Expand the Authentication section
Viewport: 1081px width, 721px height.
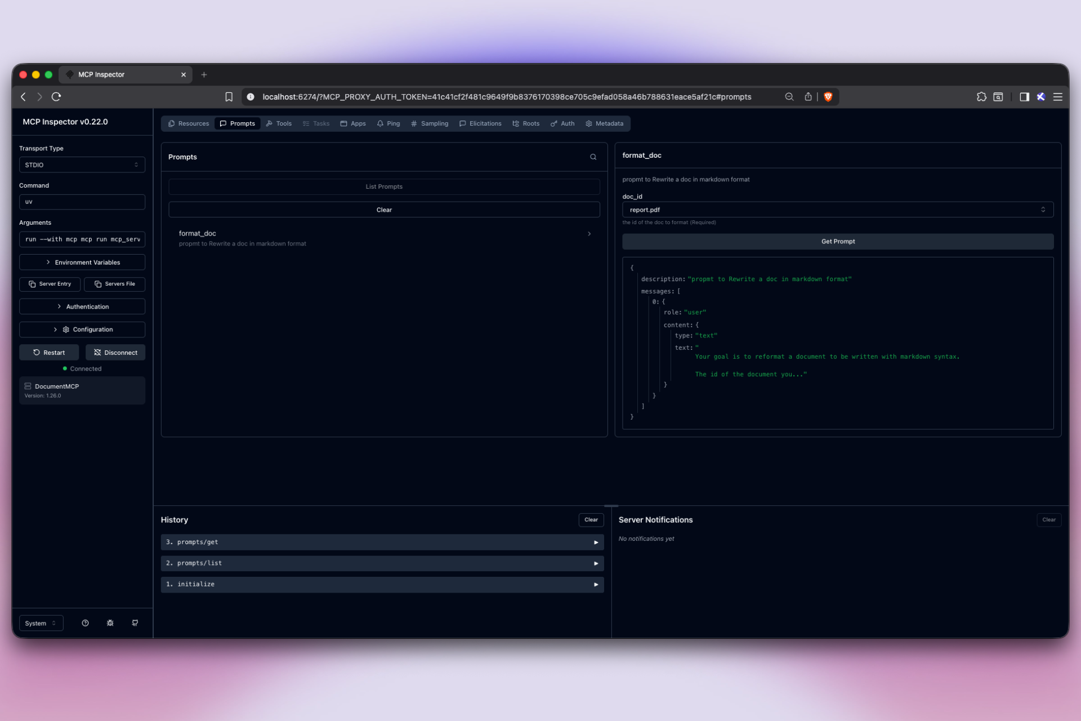pos(82,306)
